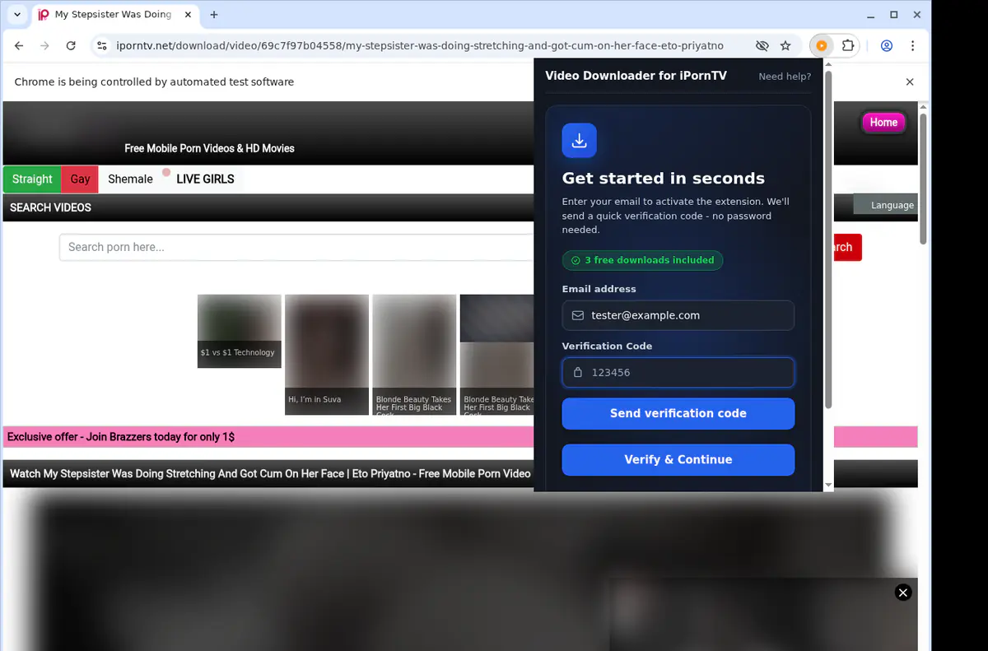Select the Shemale category tab
The width and height of the screenshot is (988, 651).
coord(130,179)
